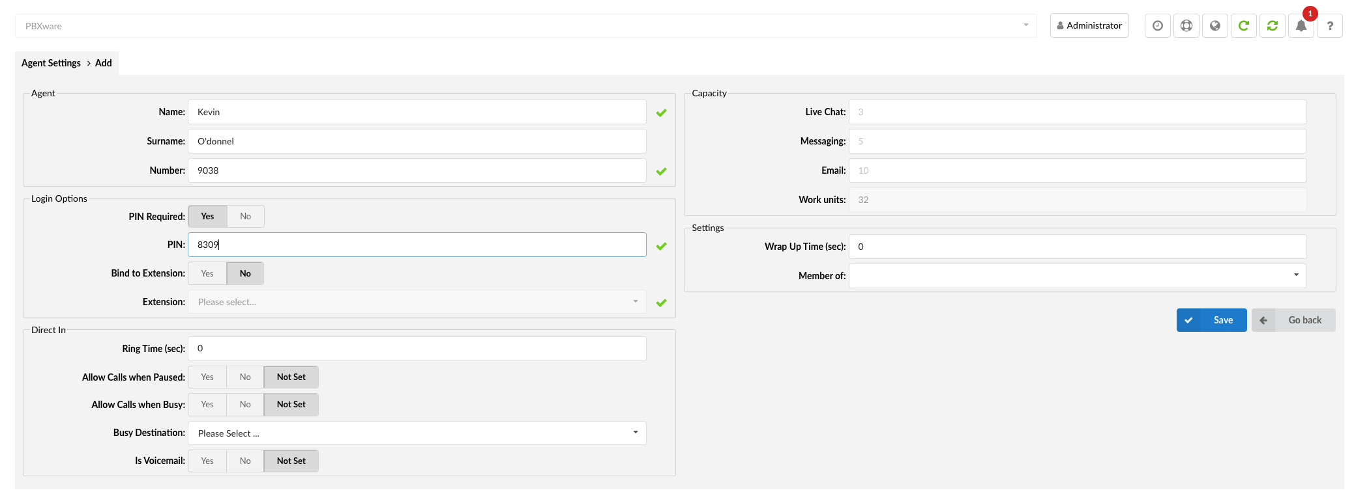The height and width of the screenshot is (501, 1354).
Task: Click the green checkmark next to Extension field
Action: point(661,303)
